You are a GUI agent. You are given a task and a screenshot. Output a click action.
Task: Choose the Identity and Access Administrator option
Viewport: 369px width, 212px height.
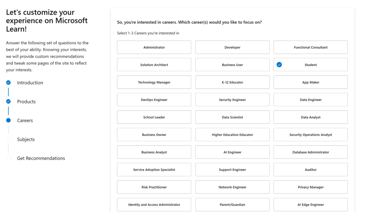pos(154,205)
